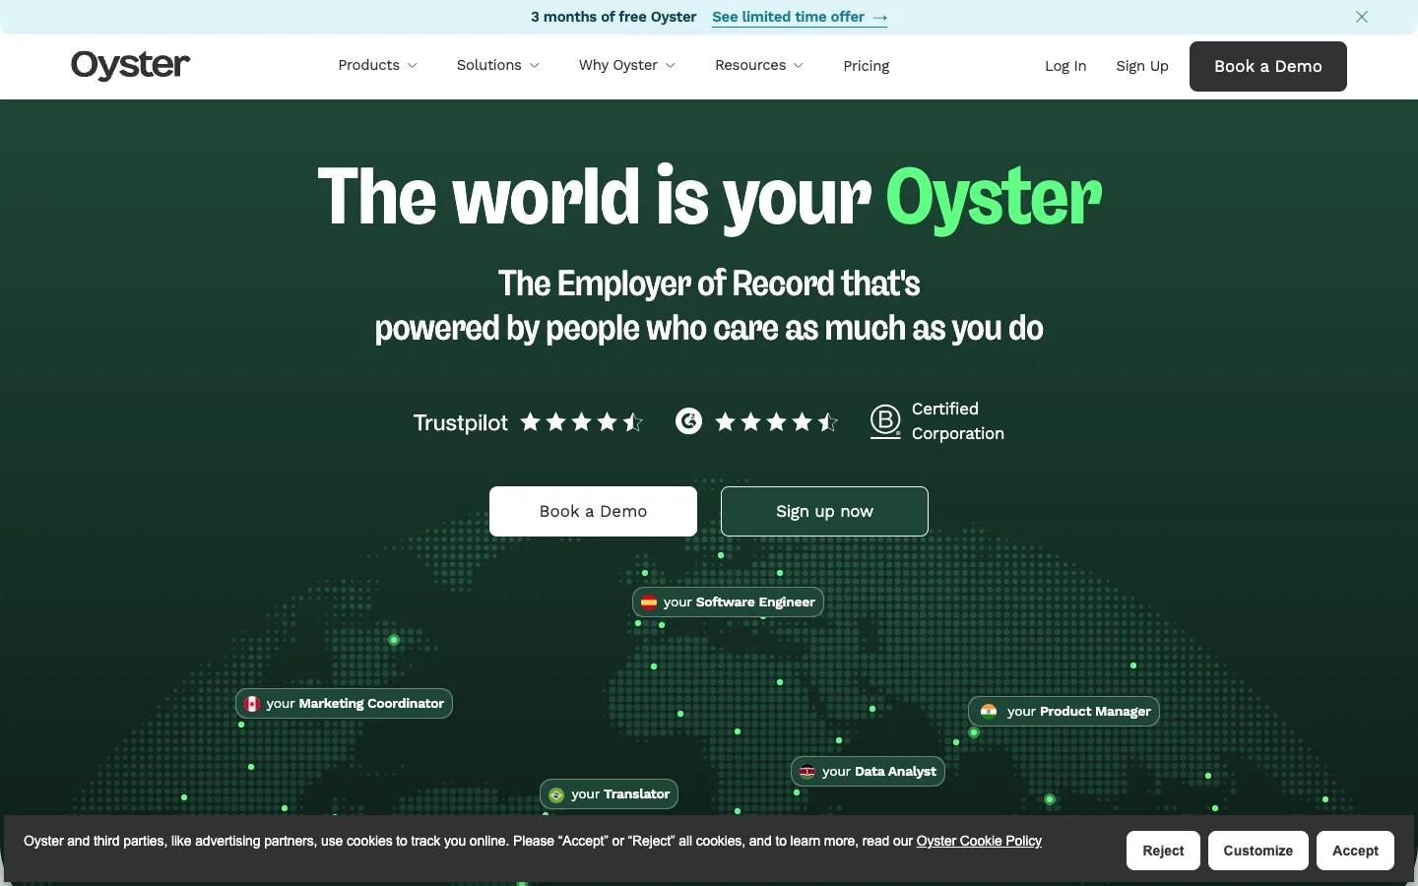Click the German flag on the Data Analyst pill
This screenshot has height=886, width=1418.
(807, 772)
